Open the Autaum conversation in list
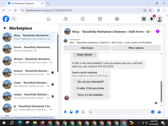Image resolution: width=168 pixels, height=126 pixels. point(28,73)
